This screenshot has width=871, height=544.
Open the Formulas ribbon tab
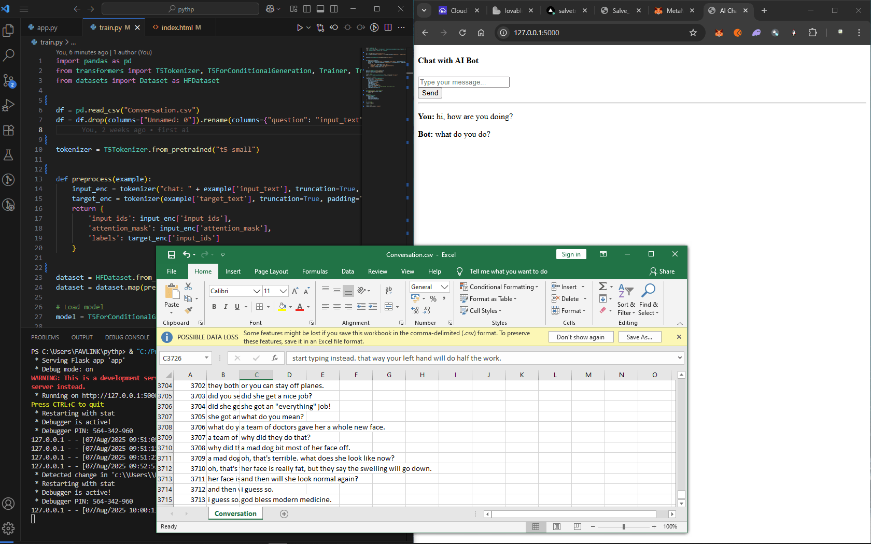pos(315,271)
